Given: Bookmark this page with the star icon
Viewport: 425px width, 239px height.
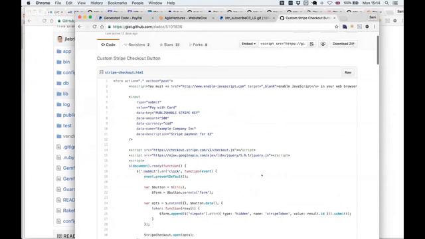Looking at the screenshot, I should (x=337, y=27).
